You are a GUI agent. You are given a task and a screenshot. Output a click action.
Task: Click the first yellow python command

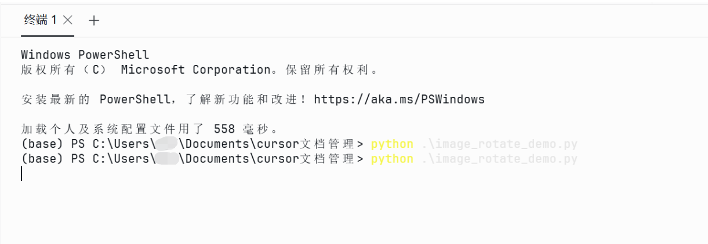pyautogui.click(x=392, y=144)
